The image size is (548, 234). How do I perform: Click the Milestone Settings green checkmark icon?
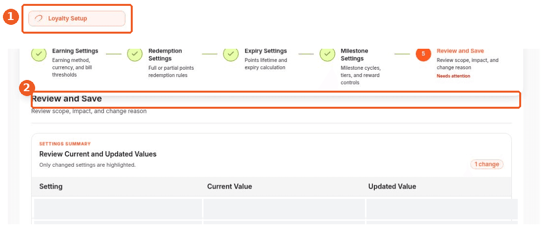click(327, 54)
